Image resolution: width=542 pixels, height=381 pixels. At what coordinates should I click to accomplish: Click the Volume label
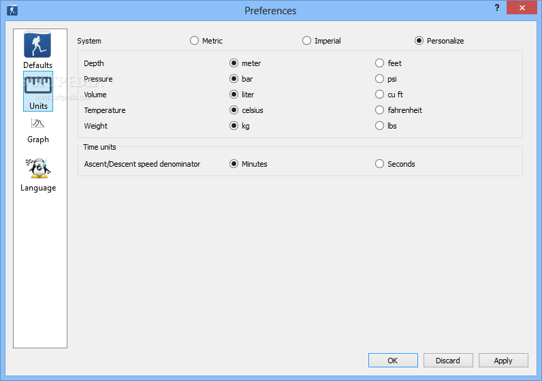click(95, 95)
